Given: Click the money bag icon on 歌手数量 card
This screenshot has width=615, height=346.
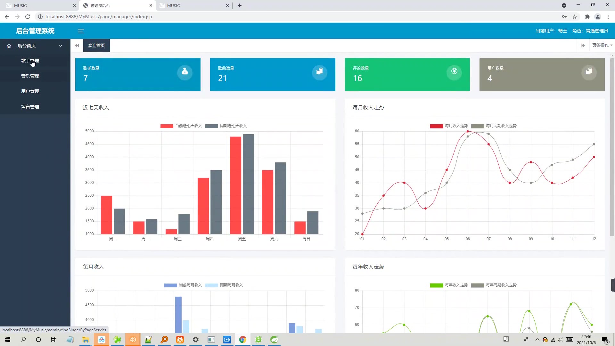Looking at the screenshot, I should 185,72.
